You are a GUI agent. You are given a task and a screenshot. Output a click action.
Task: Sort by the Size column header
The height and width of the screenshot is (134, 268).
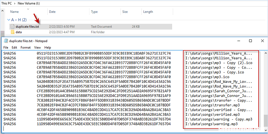(125, 12)
